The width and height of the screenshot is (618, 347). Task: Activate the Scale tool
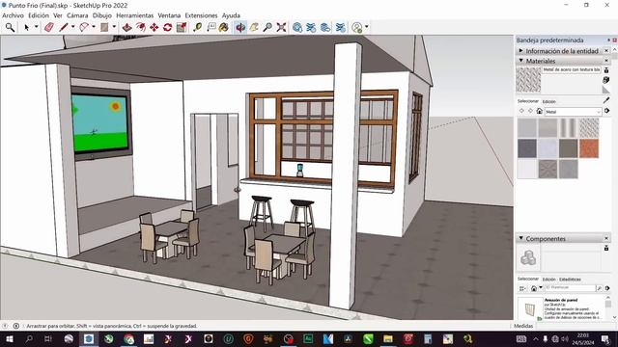[182, 27]
